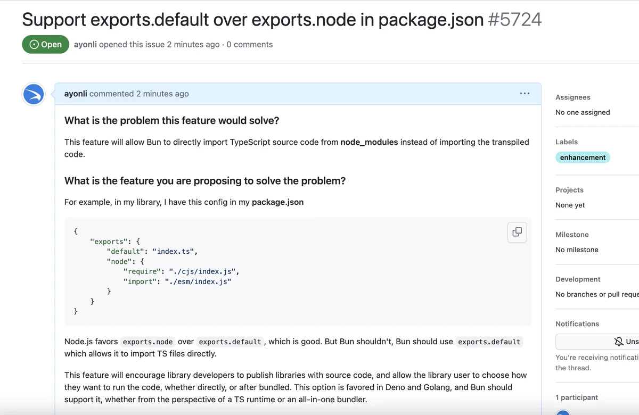Open the Assignees sidebar section

pos(573,97)
